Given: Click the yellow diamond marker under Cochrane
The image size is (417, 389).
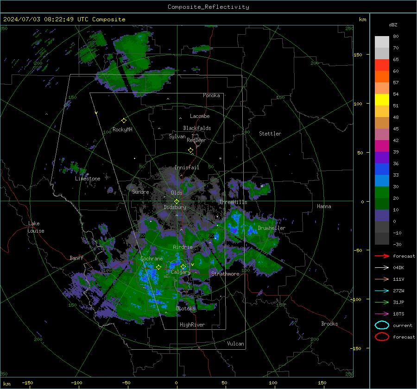Looking at the screenshot, I should 158,267.
